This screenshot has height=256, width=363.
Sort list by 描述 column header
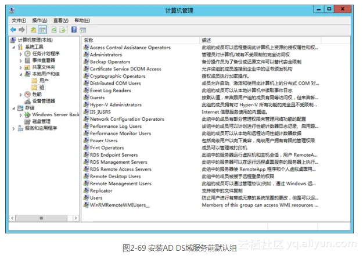(x=260, y=40)
